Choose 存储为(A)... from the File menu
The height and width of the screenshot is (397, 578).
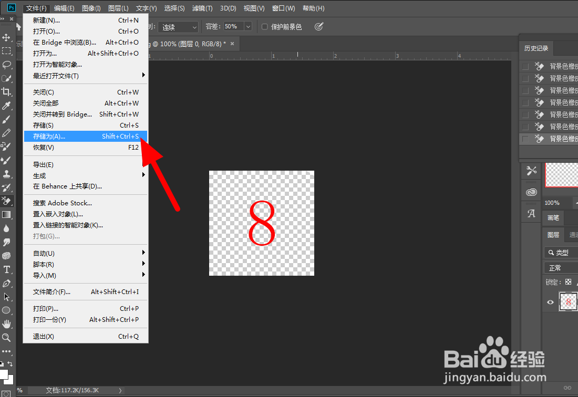coord(86,136)
